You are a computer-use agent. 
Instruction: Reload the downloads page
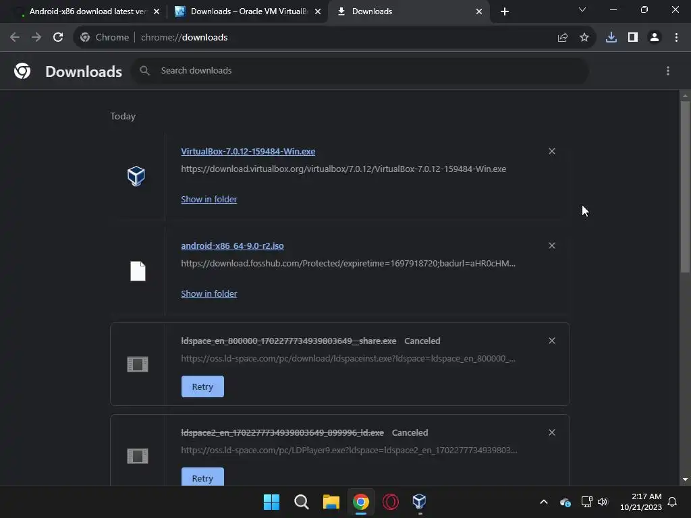(58, 38)
